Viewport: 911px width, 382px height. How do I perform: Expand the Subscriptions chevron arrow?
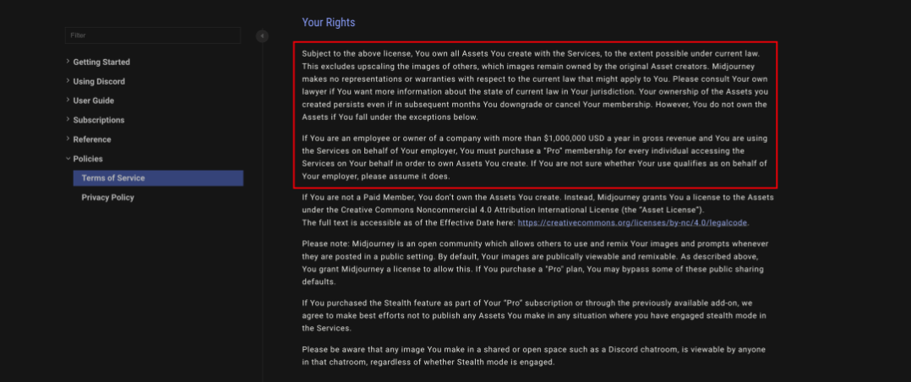pyautogui.click(x=68, y=120)
